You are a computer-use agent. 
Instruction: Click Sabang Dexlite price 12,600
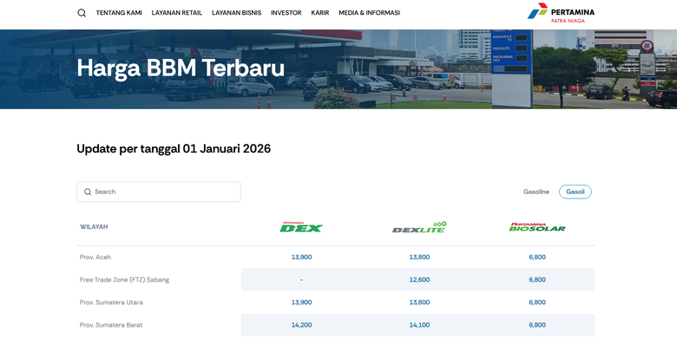point(419,280)
